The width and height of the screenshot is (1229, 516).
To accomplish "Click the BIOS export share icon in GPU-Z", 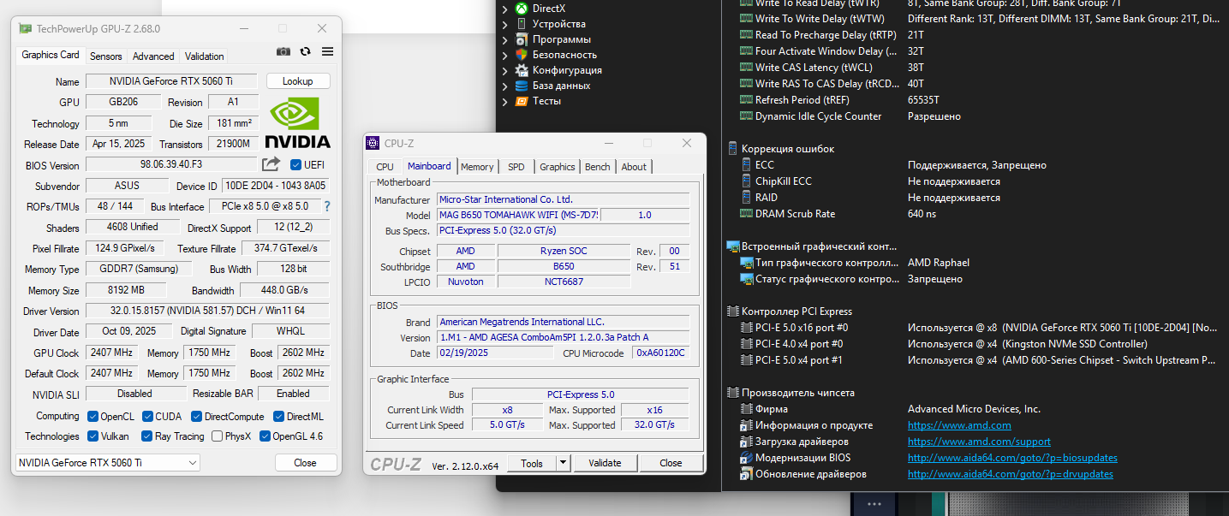I will tap(271, 164).
